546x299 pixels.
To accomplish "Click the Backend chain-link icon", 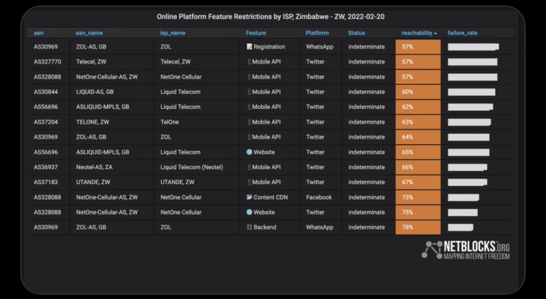I will pos(249,227).
